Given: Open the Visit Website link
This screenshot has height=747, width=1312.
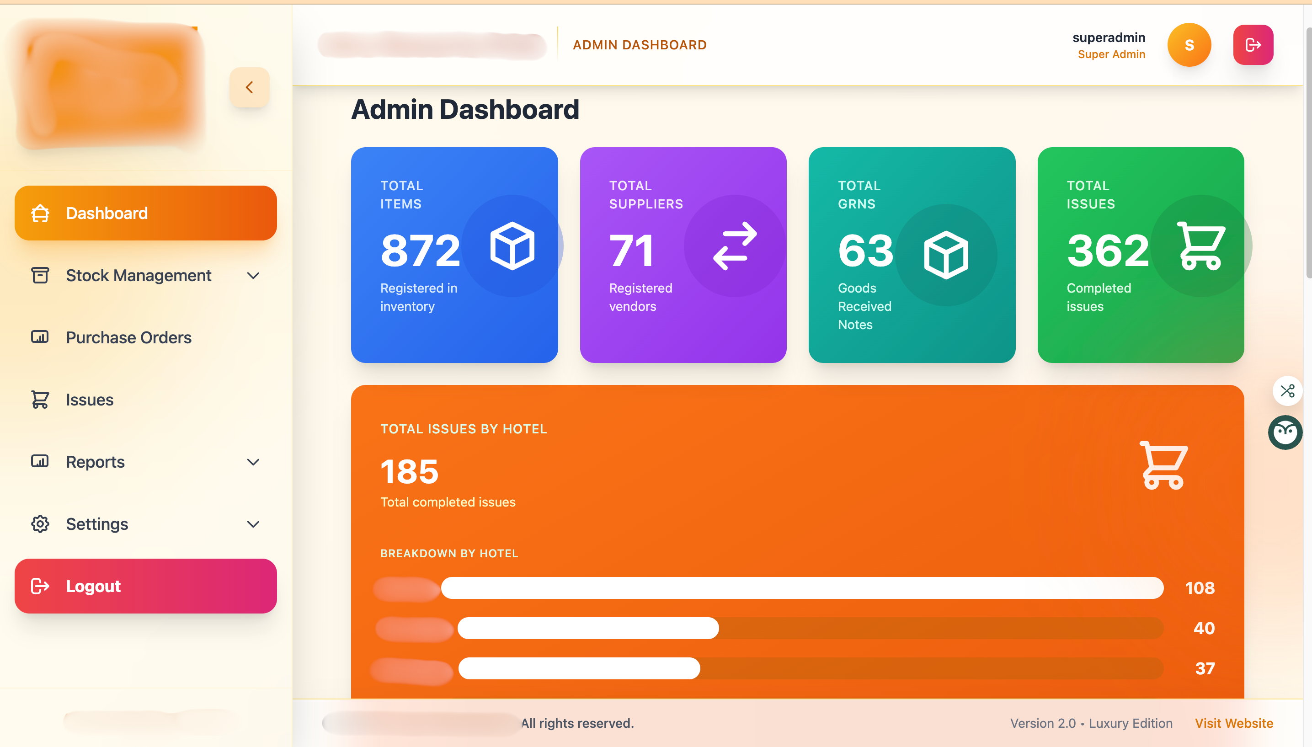Looking at the screenshot, I should (1233, 723).
